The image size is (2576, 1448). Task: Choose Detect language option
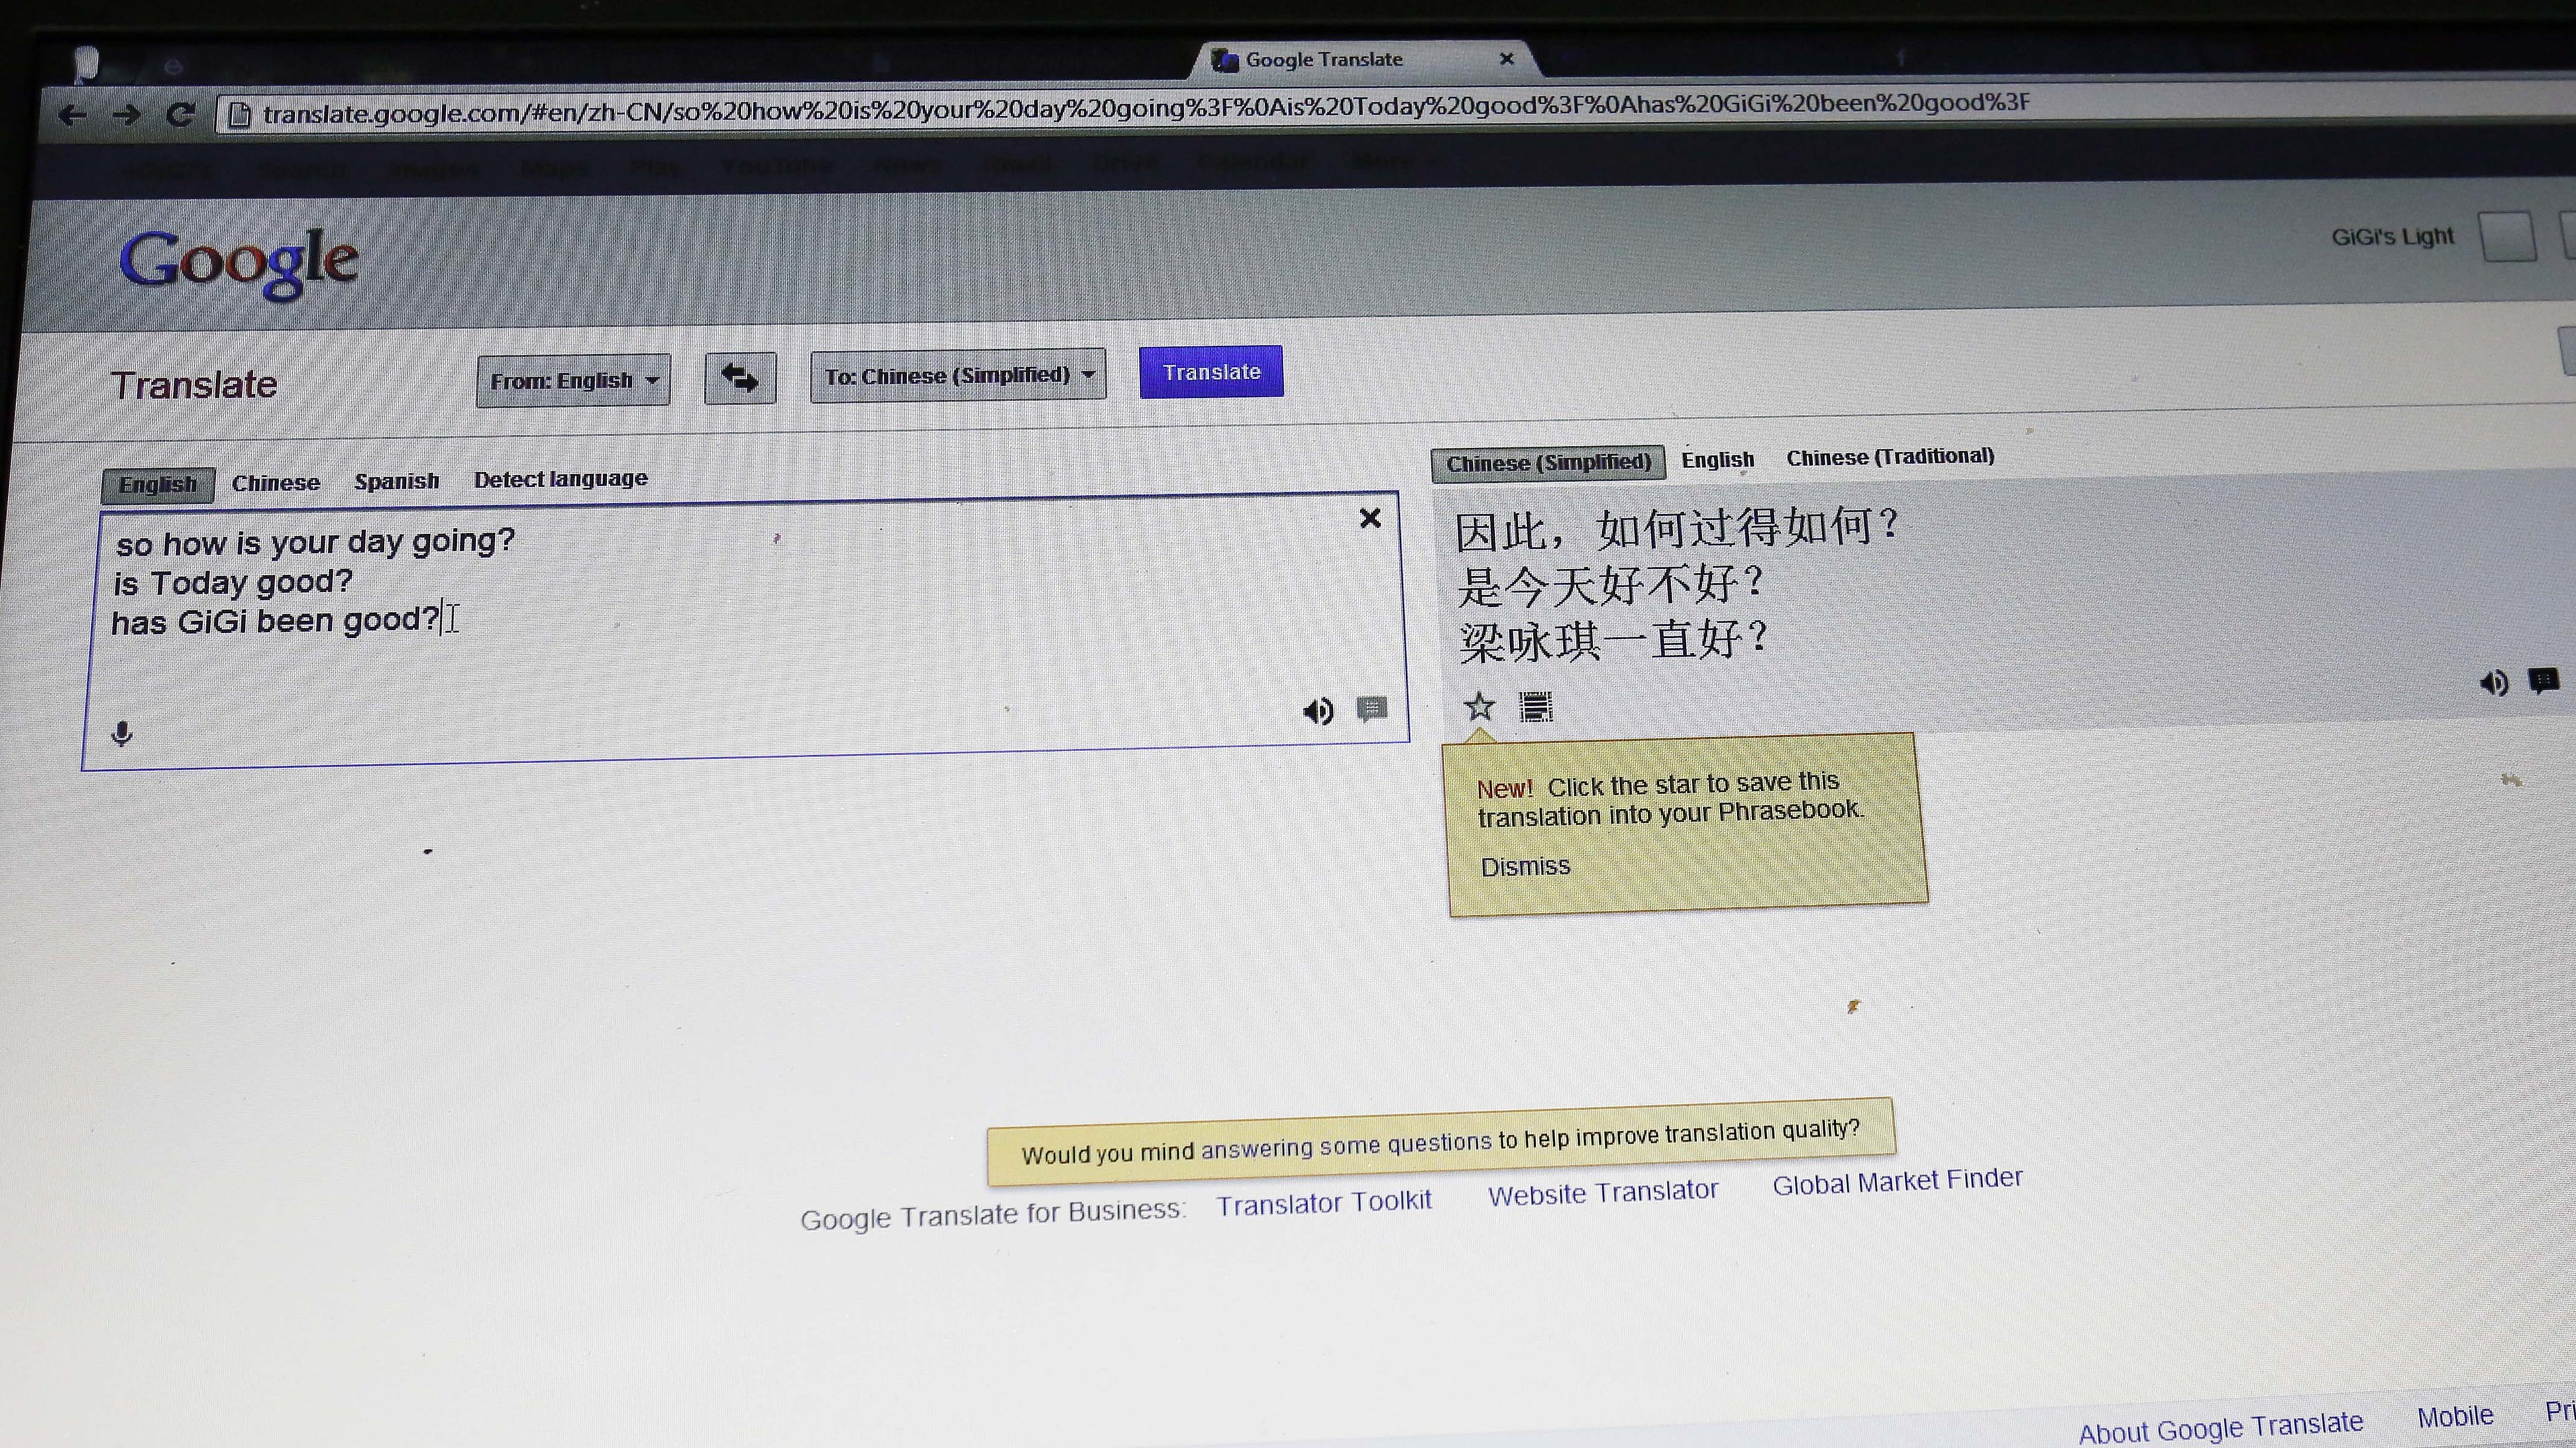pyautogui.click(x=560, y=479)
